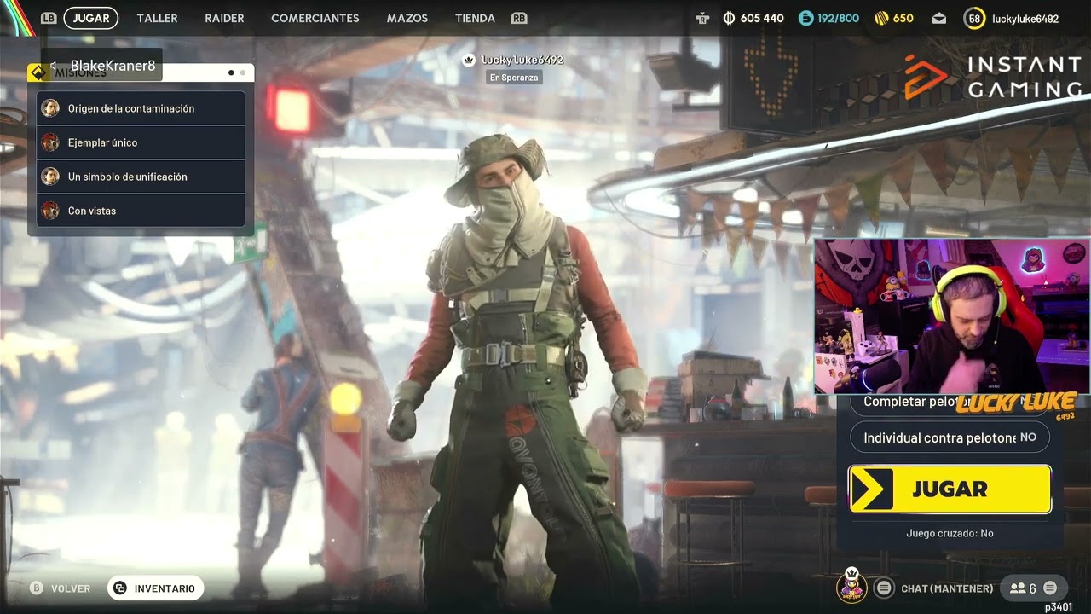
Task: Click trader portrait beside Ejemplar único
Action: (x=50, y=142)
